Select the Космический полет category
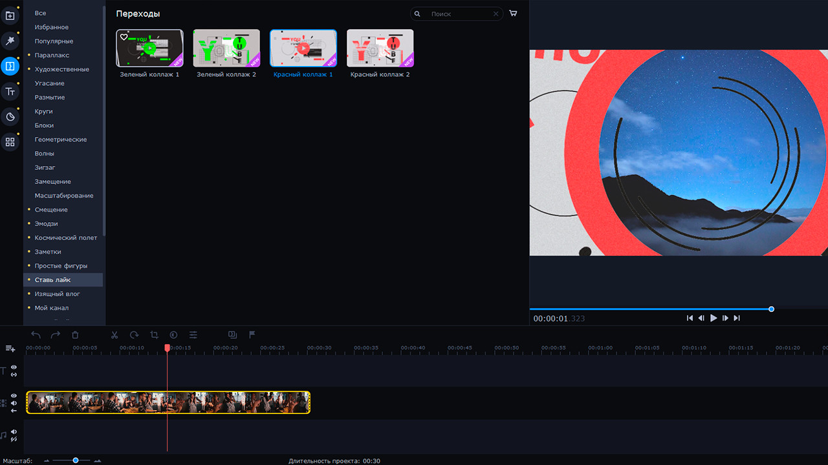This screenshot has width=828, height=465. pos(65,238)
